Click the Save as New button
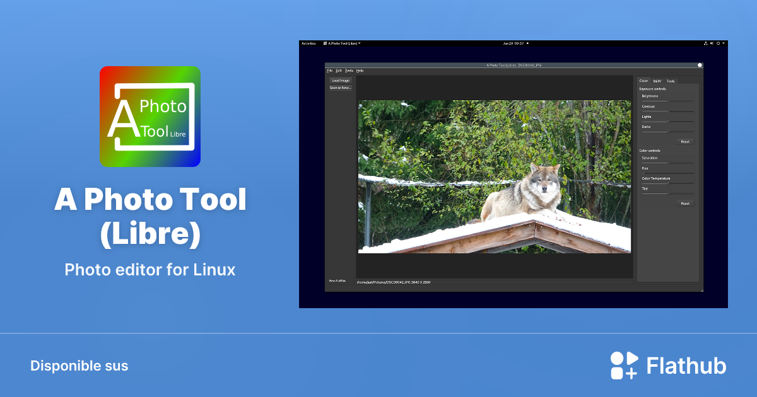757x397 pixels. [x=341, y=89]
